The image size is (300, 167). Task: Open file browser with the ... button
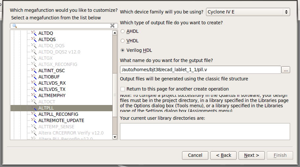(x=286, y=70)
